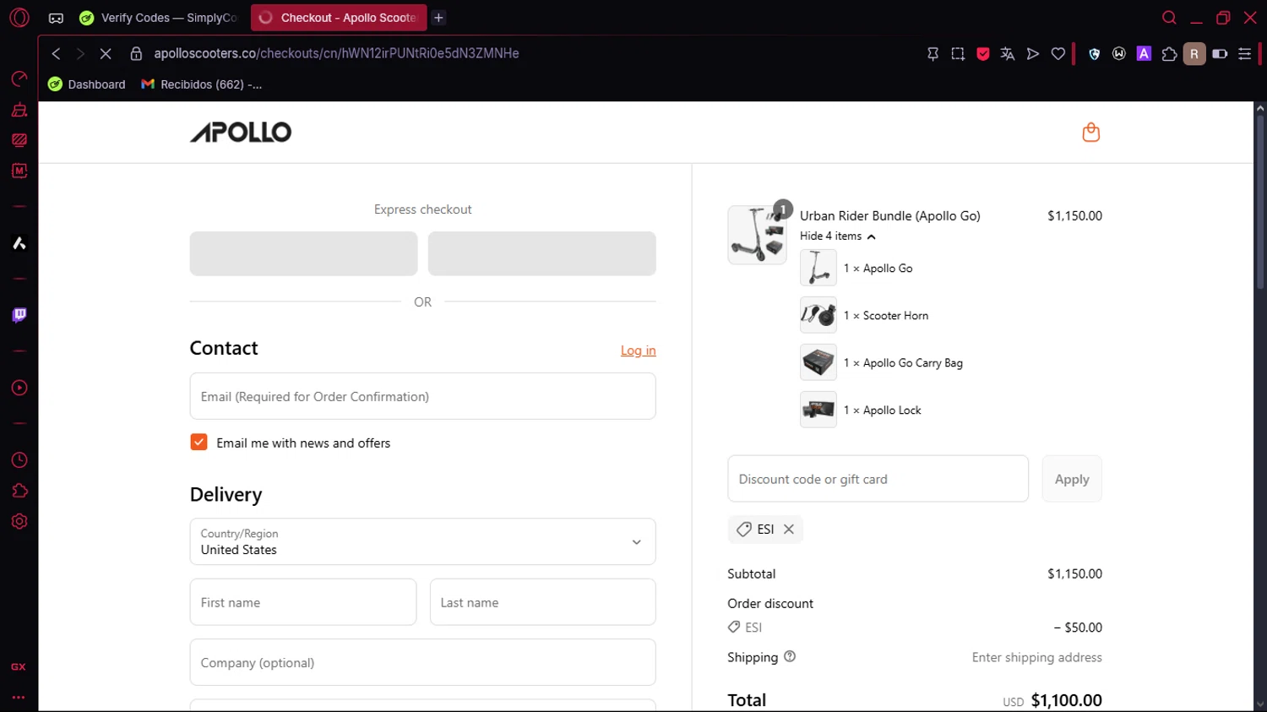Collapse the 'Hide 4 items' bundle list

[837, 236]
